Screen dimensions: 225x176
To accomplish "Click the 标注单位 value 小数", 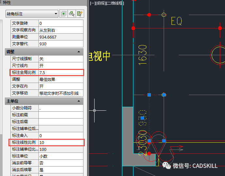I will [x=61, y=156].
